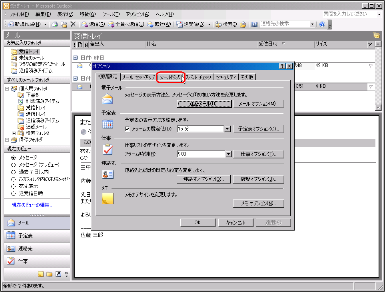Open navigation configure buttons chevron

(x=66, y=274)
